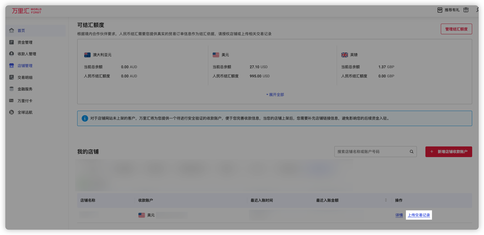Screen dimensions: 484x235
Task: Click the home icon beside 首页
Action: coord(12,30)
